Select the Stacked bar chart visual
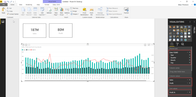The image size is (196, 97). [x=170, y=27]
